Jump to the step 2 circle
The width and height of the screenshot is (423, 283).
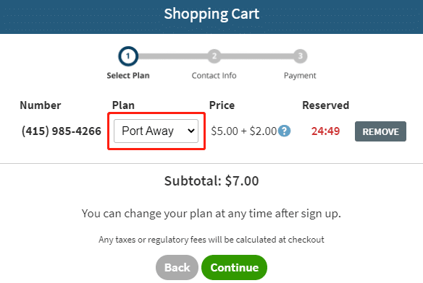click(214, 56)
